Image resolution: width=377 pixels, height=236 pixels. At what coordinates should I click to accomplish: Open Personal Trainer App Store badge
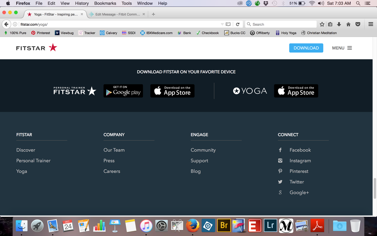172,91
